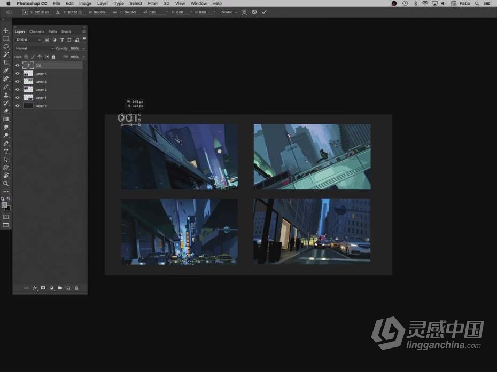Select the Move tool
The height and width of the screenshot is (372, 497).
6,30
